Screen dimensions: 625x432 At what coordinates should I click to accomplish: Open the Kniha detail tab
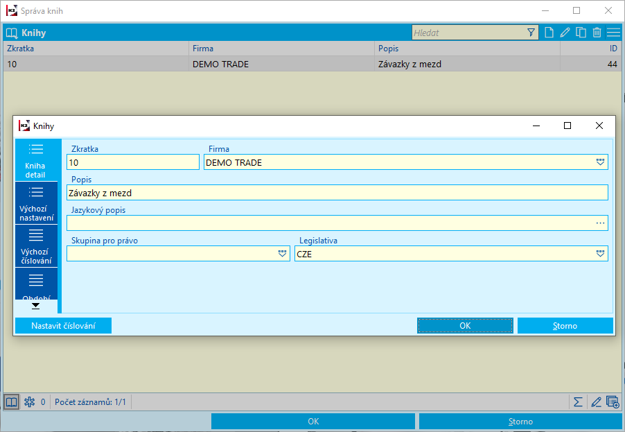pos(36,160)
